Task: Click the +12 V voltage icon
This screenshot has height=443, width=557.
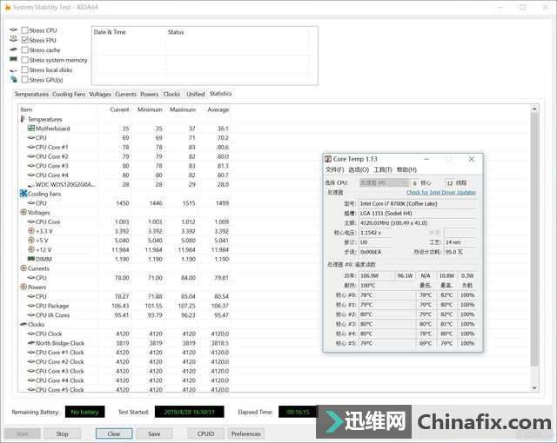Action: pos(31,249)
